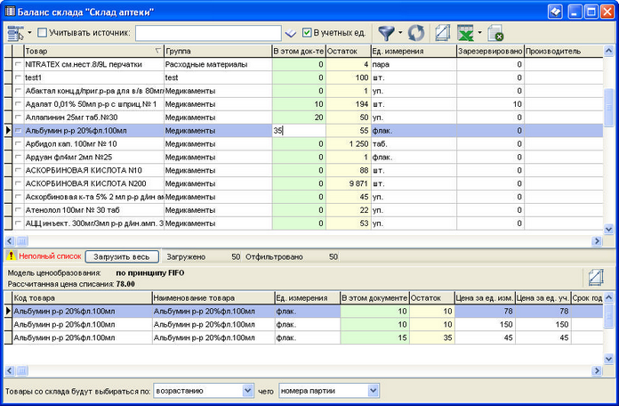Click Производитель column header
This screenshot has height=406, width=619.
563,51
